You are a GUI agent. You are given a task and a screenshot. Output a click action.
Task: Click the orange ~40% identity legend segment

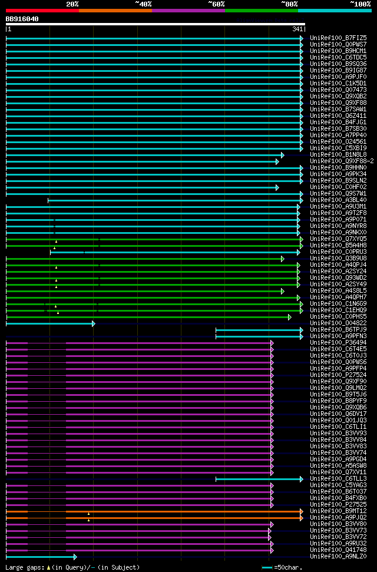pos(115,11)
